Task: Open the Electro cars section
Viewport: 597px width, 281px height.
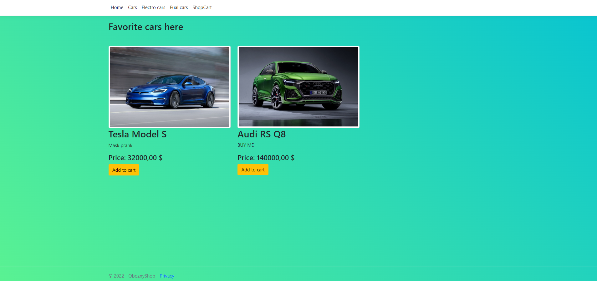Action: click(153, 7)
